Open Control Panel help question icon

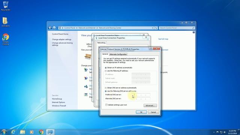(x=193, y=32)
